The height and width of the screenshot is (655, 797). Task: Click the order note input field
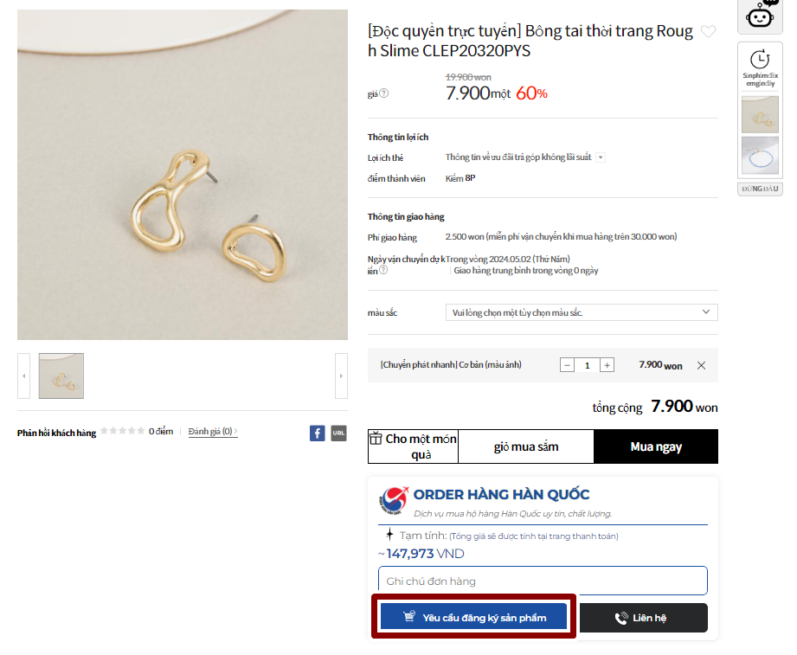pyautogui.click(x=543, y=581)
